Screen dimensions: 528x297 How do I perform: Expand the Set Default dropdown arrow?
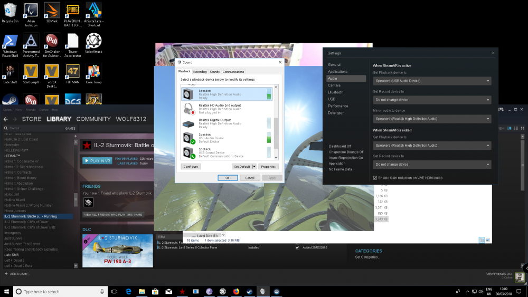click(254, 167)
